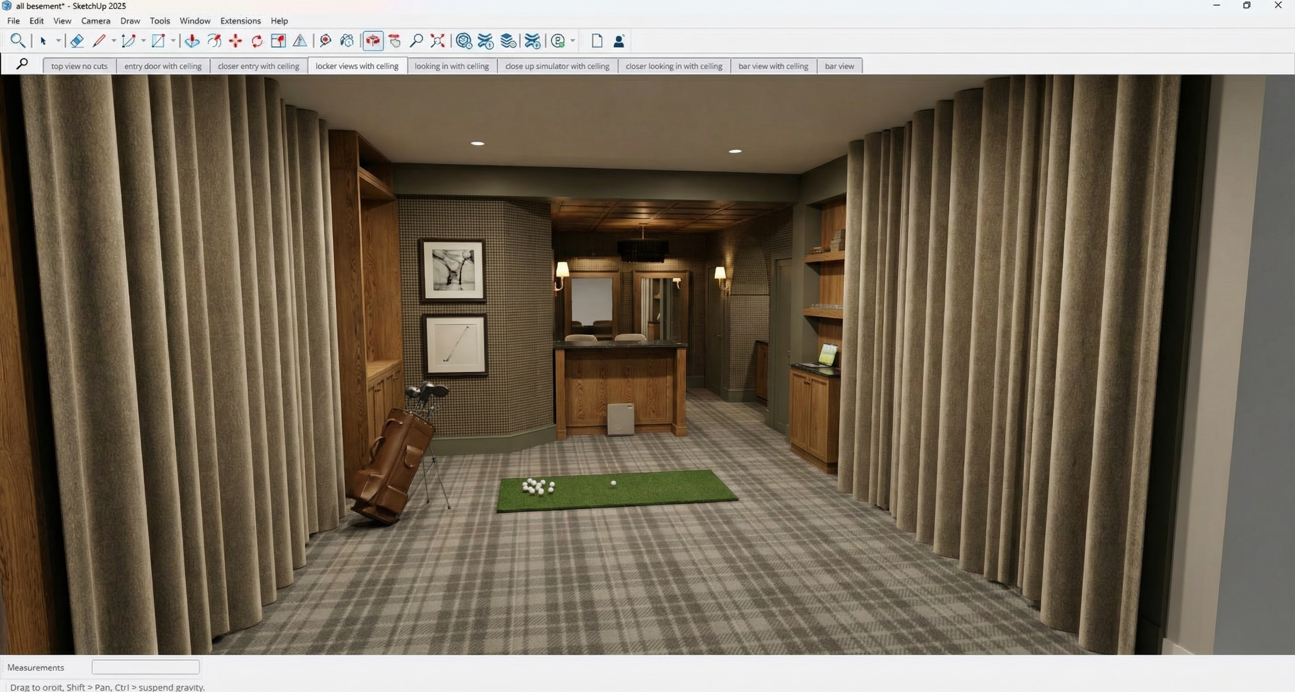Switch to the Pan hand tool

395,41
